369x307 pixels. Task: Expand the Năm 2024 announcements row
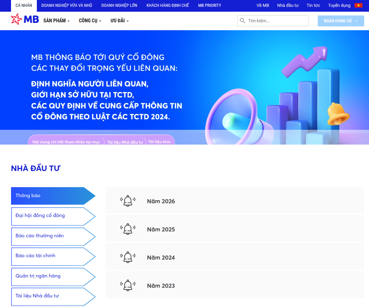point(235,257)
